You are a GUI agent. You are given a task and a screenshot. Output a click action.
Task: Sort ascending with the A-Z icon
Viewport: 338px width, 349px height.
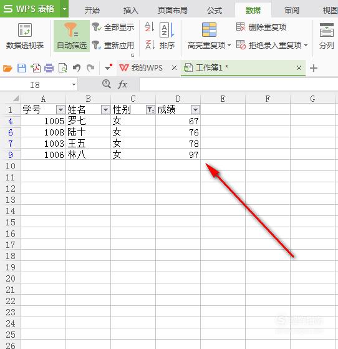pos(149,27)
